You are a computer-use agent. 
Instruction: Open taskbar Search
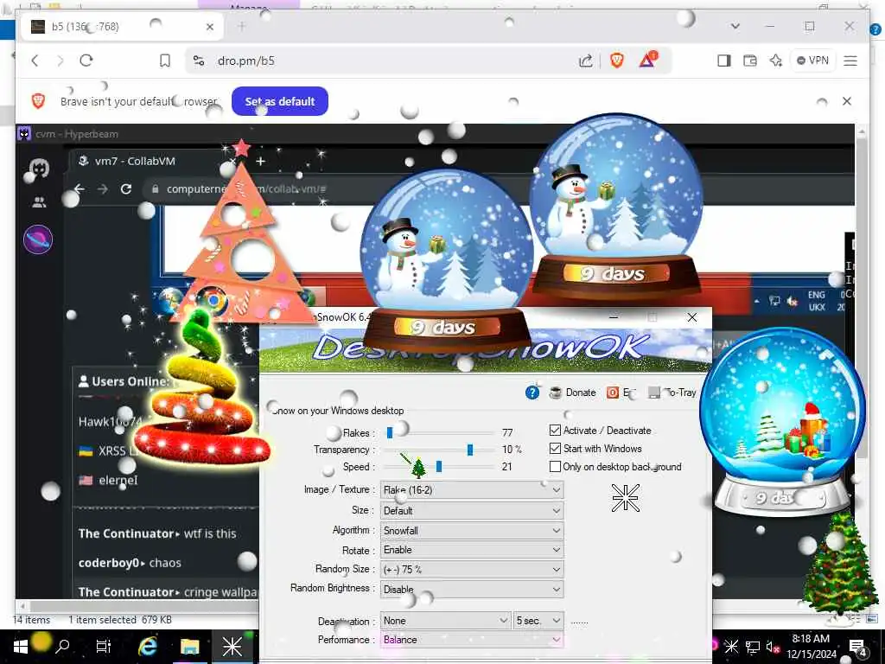pyautogui.click(x=62, y=647)
